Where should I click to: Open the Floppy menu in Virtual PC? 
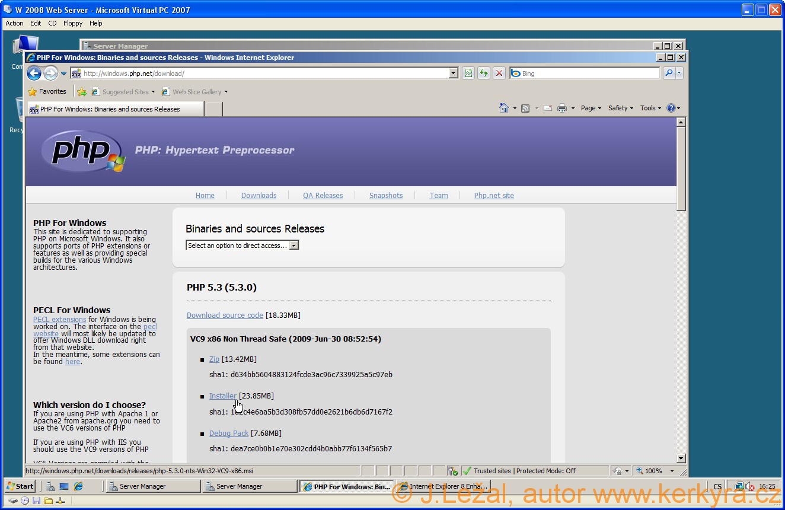pos(73,23)
